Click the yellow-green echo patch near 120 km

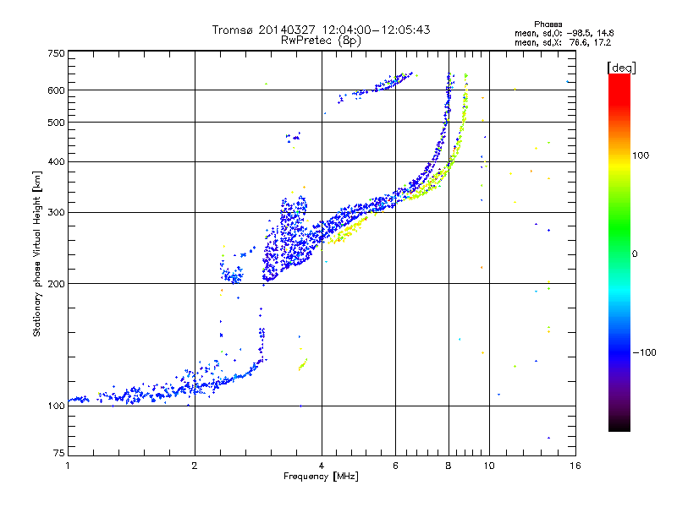click(x=303, y=364)
